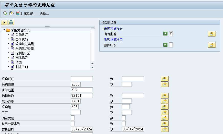Open multiple selection for 选择参数

(x=165, y=95)
